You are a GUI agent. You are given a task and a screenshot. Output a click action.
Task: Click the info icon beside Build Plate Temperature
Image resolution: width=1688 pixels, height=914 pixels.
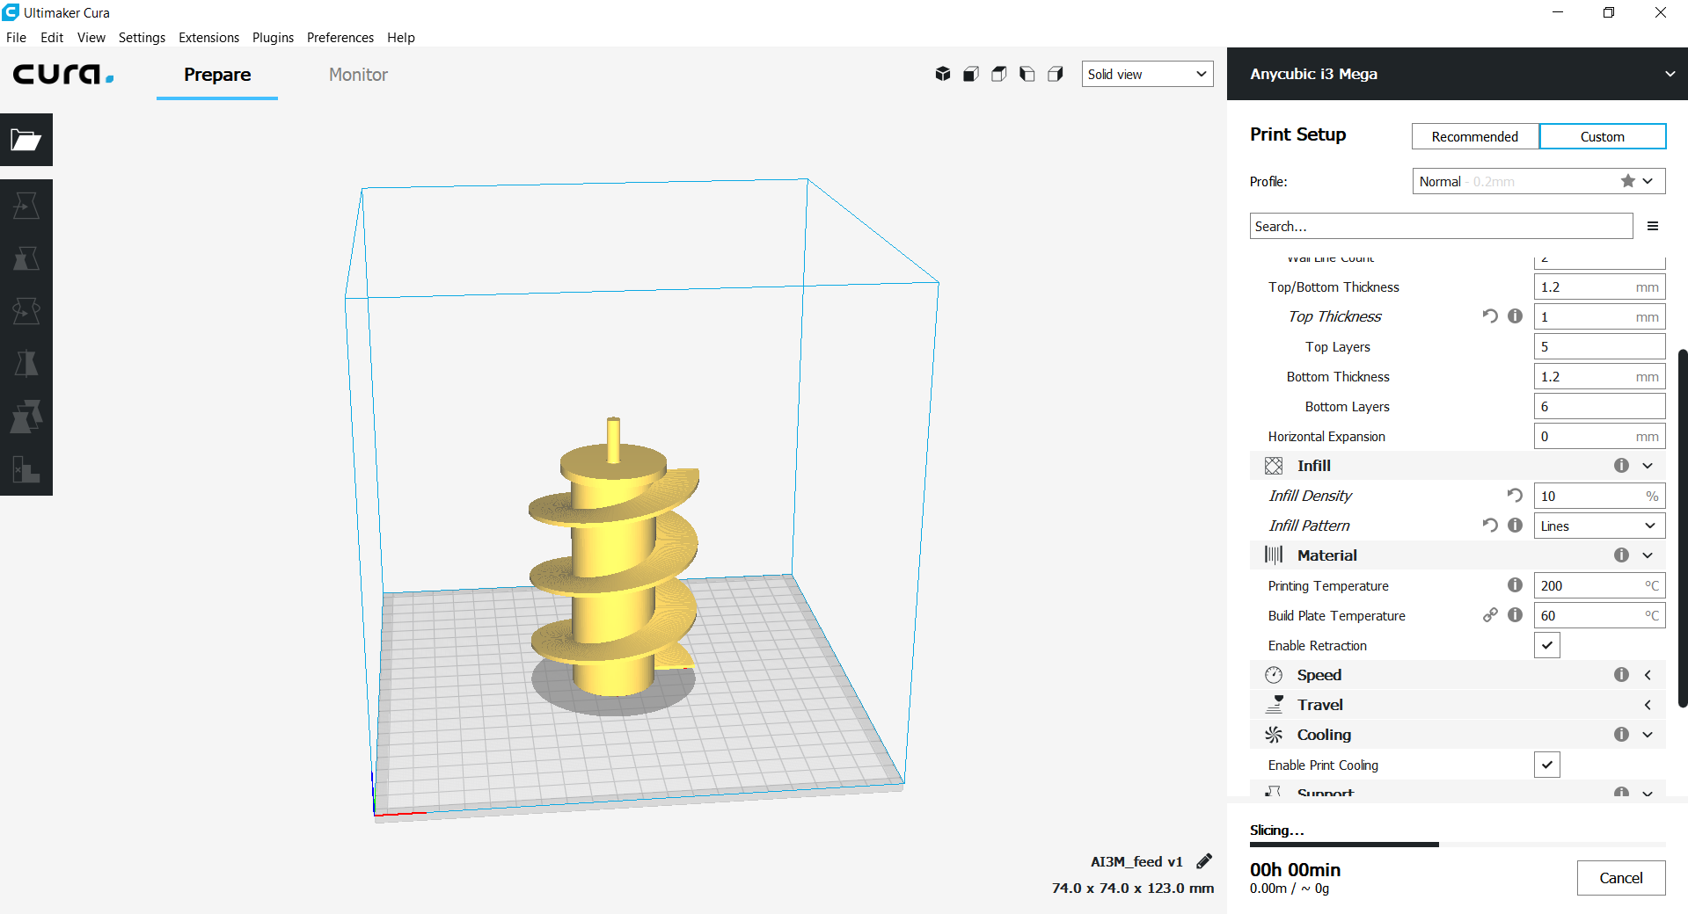pyautogui.click(x=1515, y=615)
